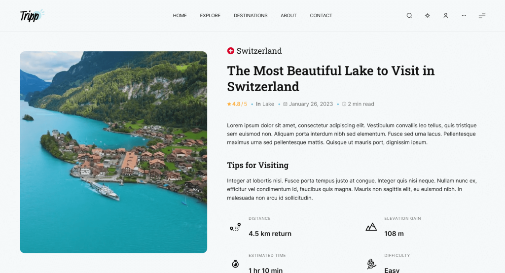Go to the Home menu item

coord(180,16)
